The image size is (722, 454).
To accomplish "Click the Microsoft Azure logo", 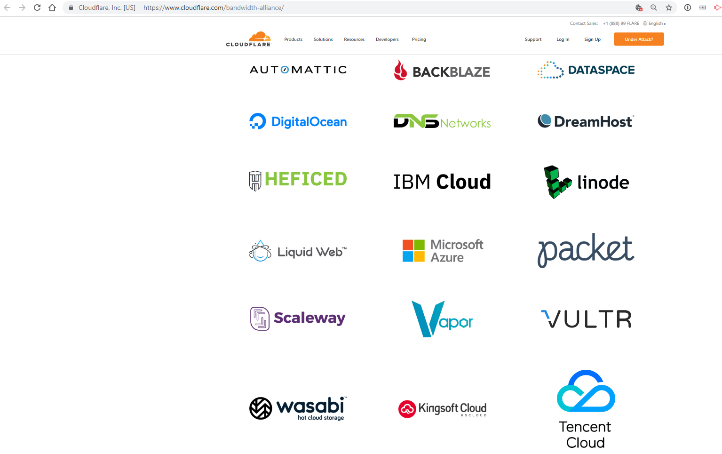I will [x=442, y=250].
